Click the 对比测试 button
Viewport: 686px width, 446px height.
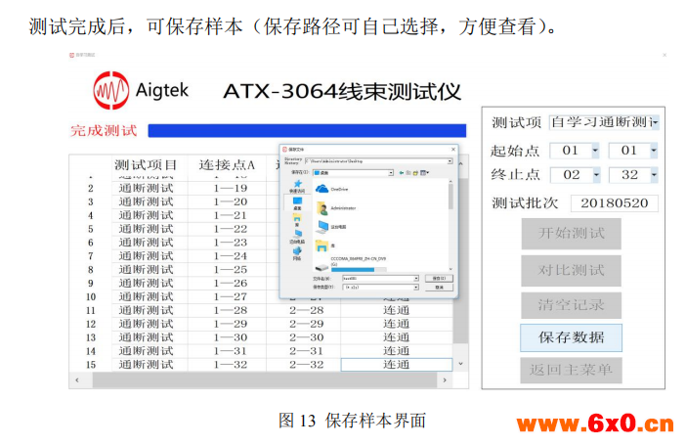click(x=571, y=270)
